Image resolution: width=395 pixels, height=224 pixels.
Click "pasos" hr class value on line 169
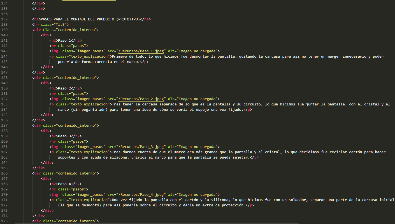(78, 189)
